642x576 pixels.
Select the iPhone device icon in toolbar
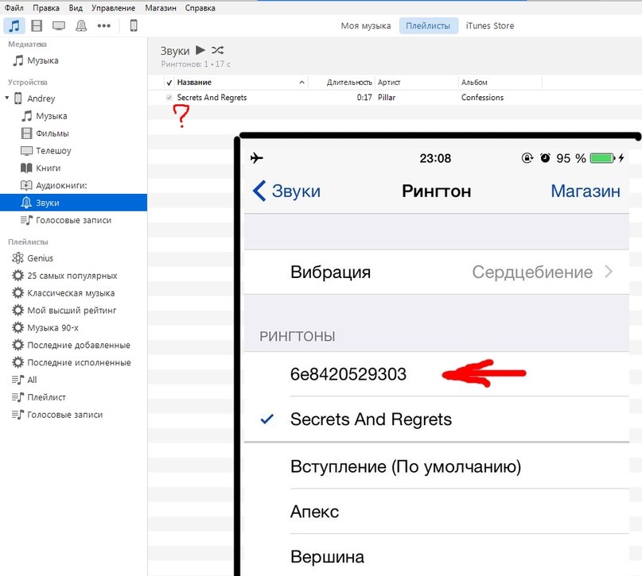(134, 25)
